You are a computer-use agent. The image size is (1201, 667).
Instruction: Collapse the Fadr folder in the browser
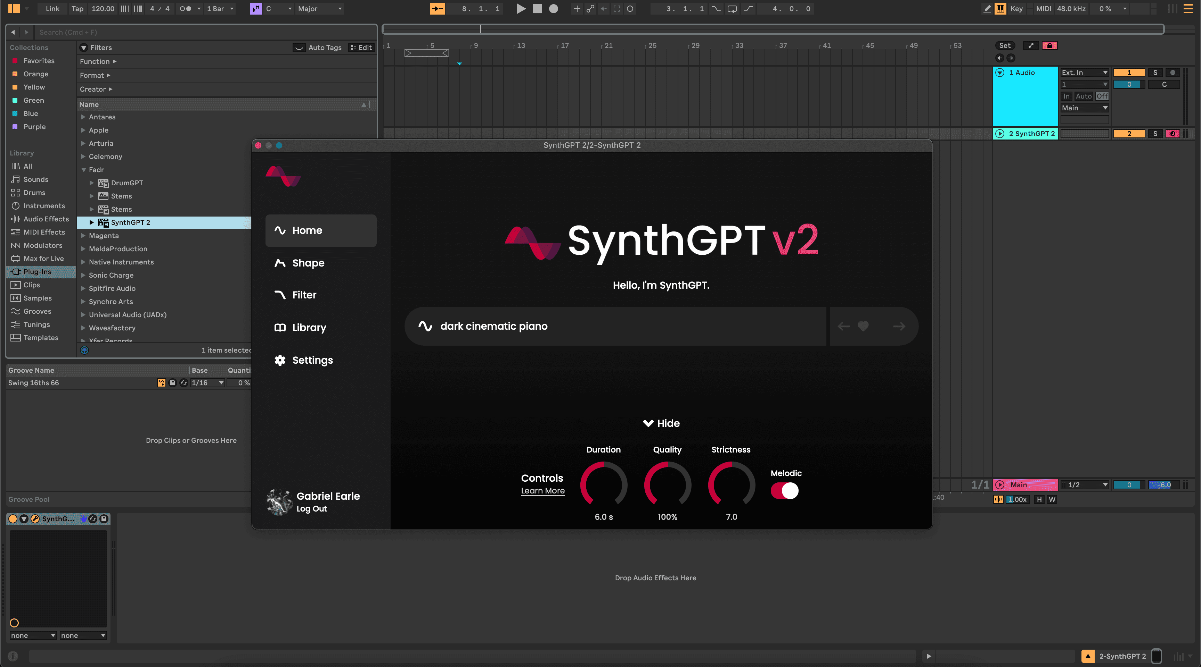[x=83, y=169]
